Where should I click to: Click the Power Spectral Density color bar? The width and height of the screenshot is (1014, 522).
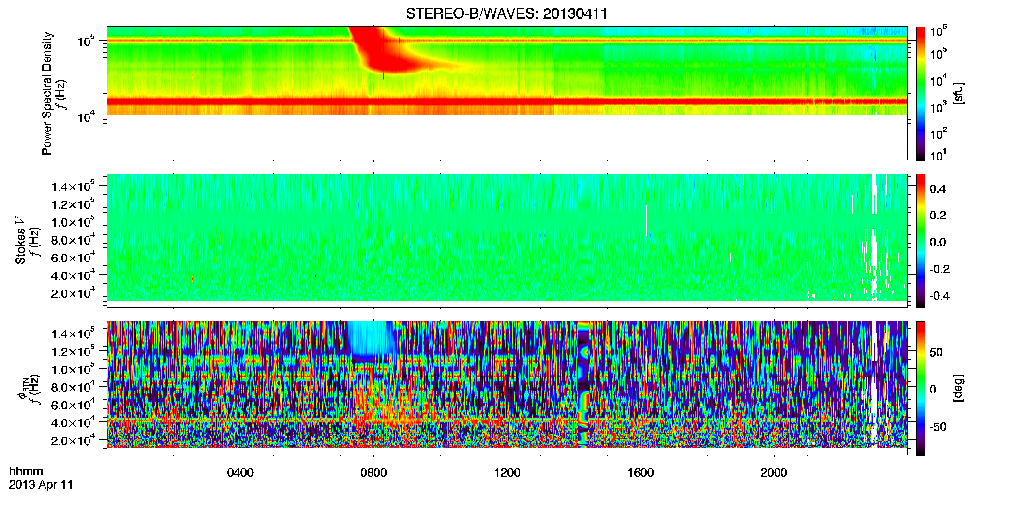coord(921,93)
